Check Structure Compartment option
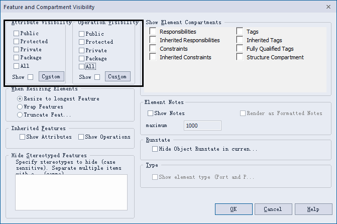The height and width of the screenshot is (224, 337). (240, 57)
